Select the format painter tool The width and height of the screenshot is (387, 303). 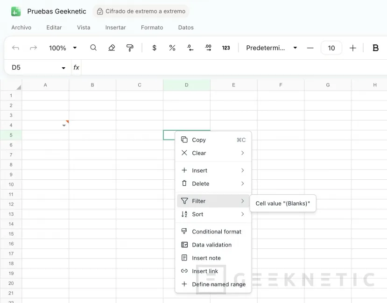point(131,48)
